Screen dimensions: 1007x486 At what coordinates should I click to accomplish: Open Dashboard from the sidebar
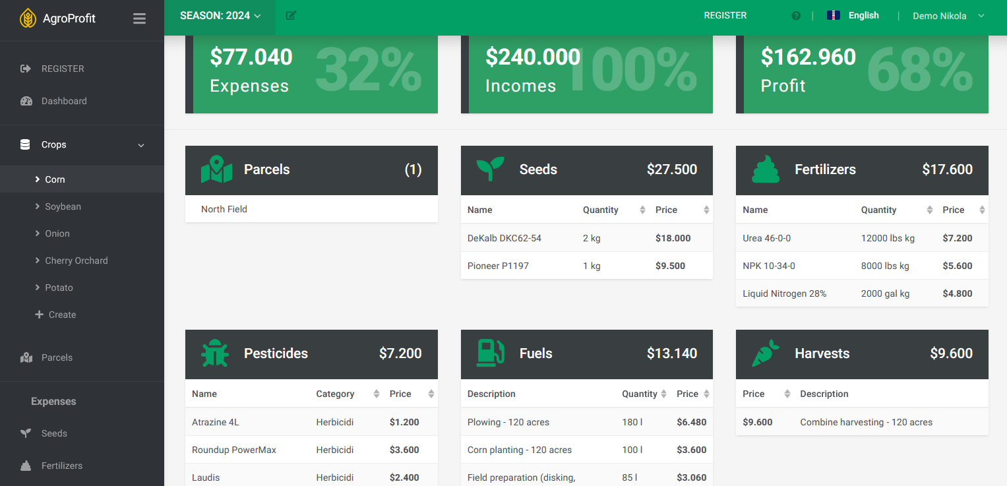point(64,102)
